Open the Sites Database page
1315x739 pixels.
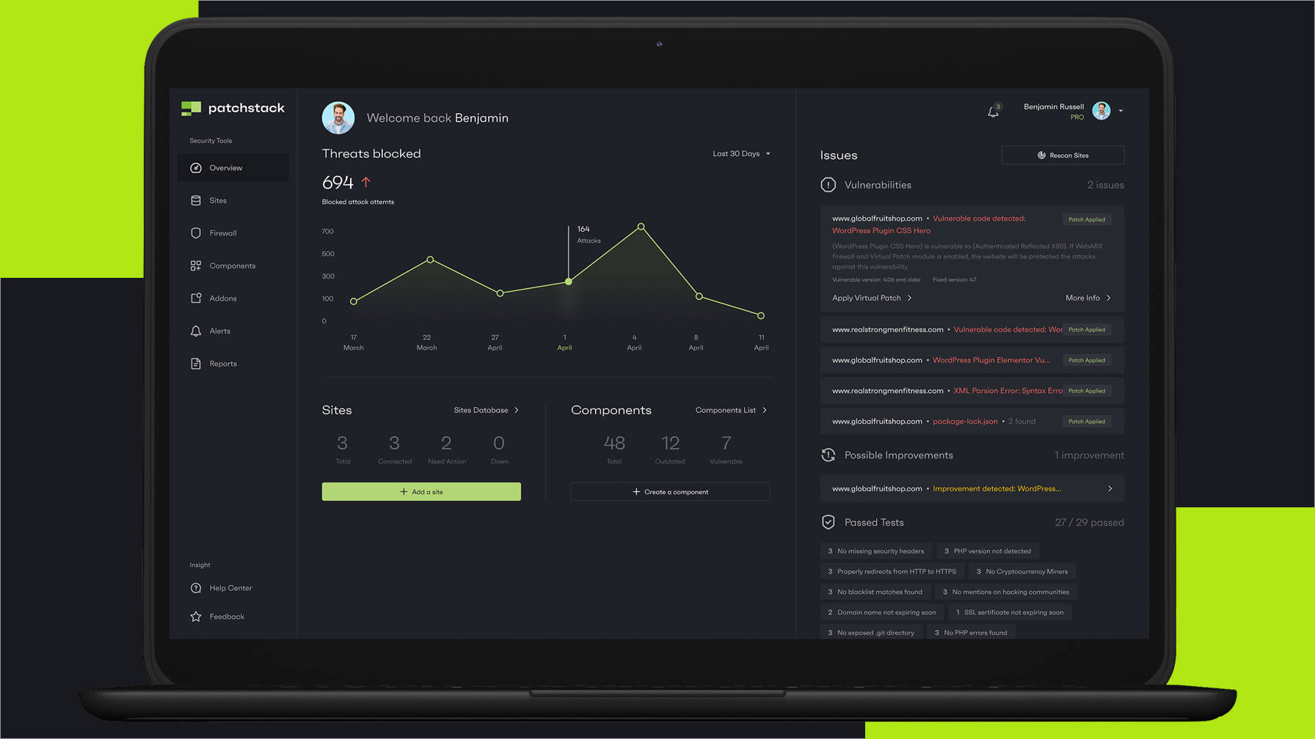click(x=485, y=410)
